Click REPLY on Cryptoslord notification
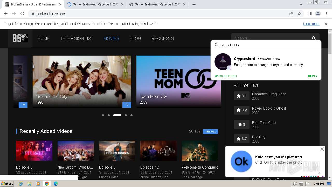This screenshot has height=187, width=332. coord(313,76)
